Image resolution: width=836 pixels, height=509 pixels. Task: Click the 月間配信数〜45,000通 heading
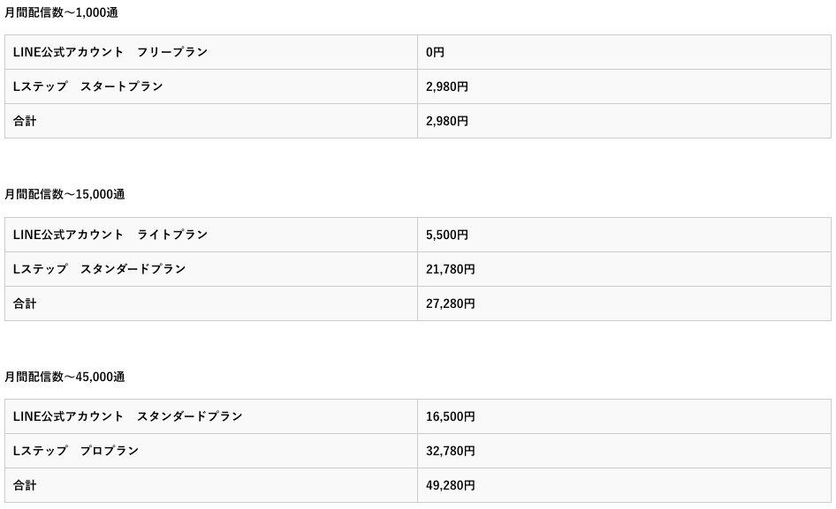coord(65,377)
